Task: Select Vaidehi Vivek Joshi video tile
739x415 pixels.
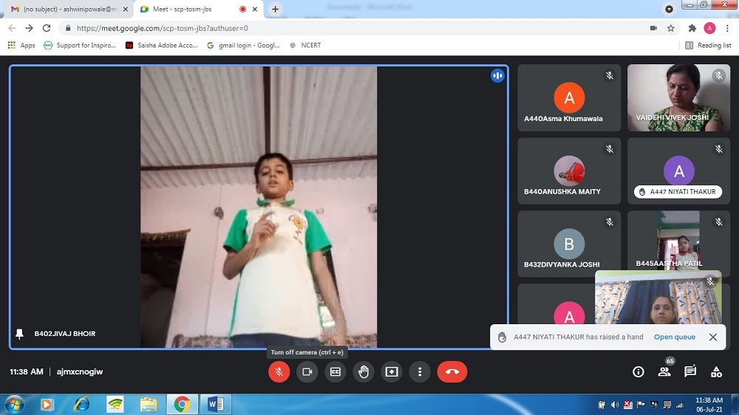Action: coord(678,97)
